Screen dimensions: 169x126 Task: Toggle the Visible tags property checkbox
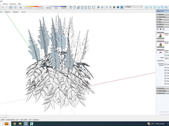coord(165,73)
